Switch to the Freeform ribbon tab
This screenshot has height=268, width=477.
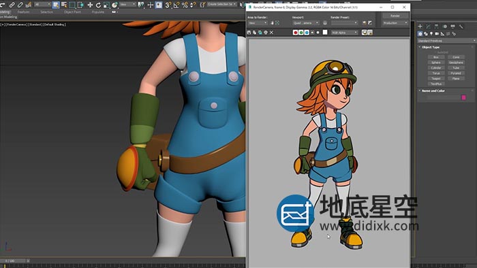pos(23,12)
